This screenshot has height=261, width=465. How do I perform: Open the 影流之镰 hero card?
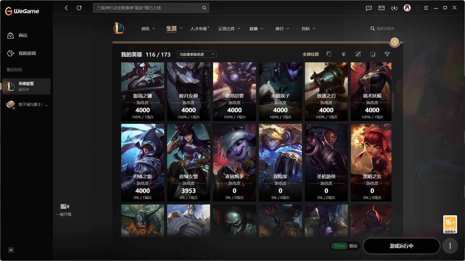tap(143, 92)
